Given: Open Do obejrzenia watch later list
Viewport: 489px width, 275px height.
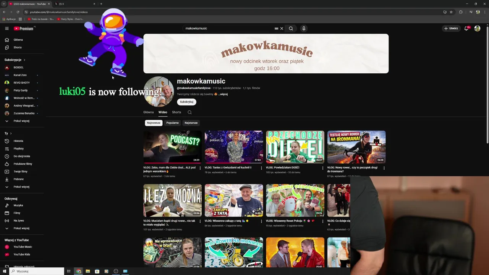Looking at the screenshot, I should coord(22,156).
